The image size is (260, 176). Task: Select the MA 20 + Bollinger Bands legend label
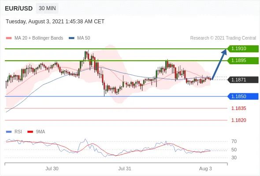coord(39,38)
